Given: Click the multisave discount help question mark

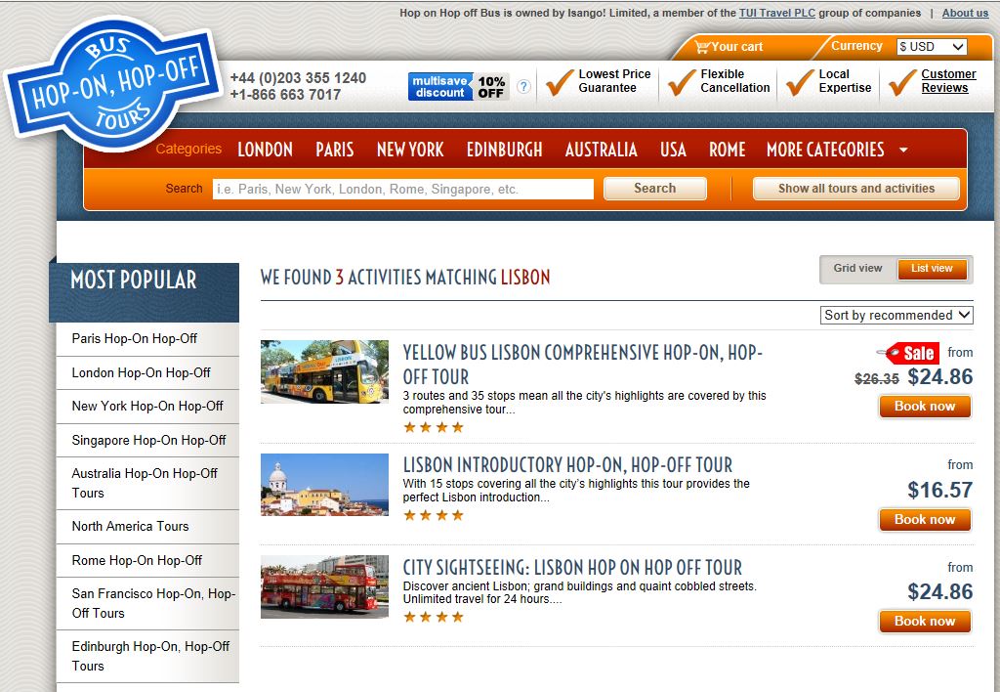Looking at the screenshot, I should click(523, 86).
